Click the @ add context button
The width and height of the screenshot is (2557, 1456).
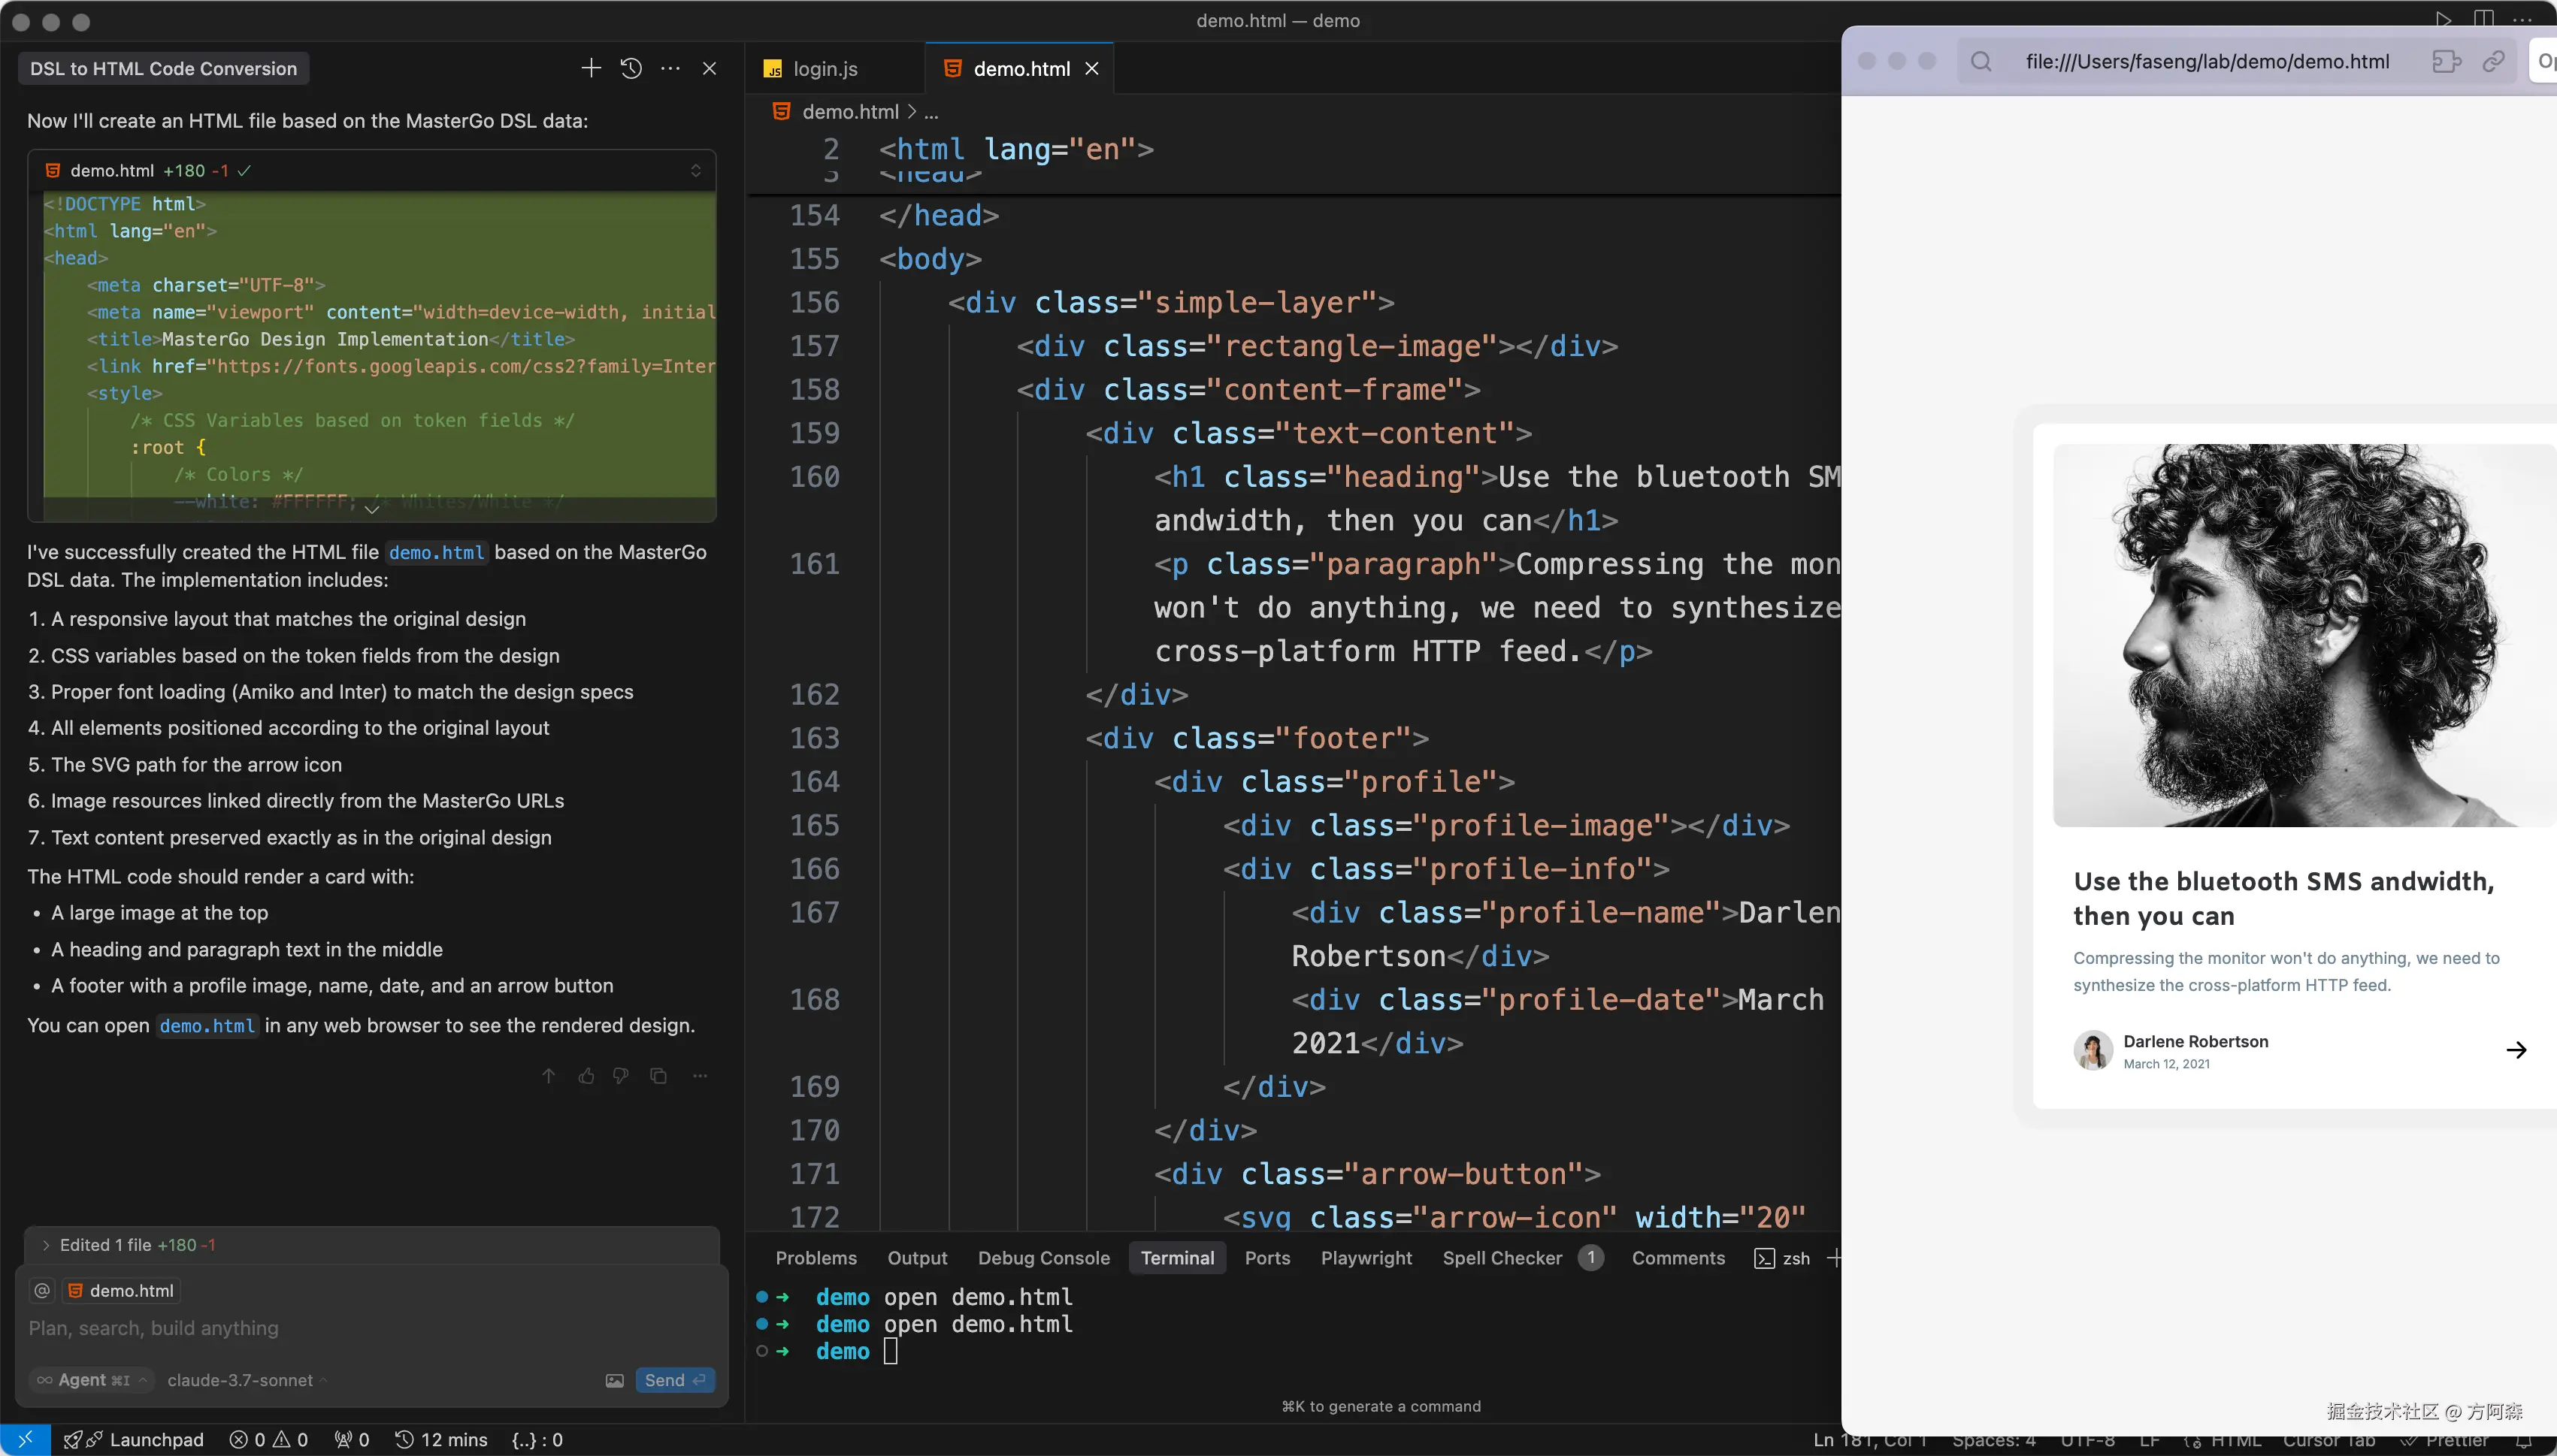[42, 1291]
